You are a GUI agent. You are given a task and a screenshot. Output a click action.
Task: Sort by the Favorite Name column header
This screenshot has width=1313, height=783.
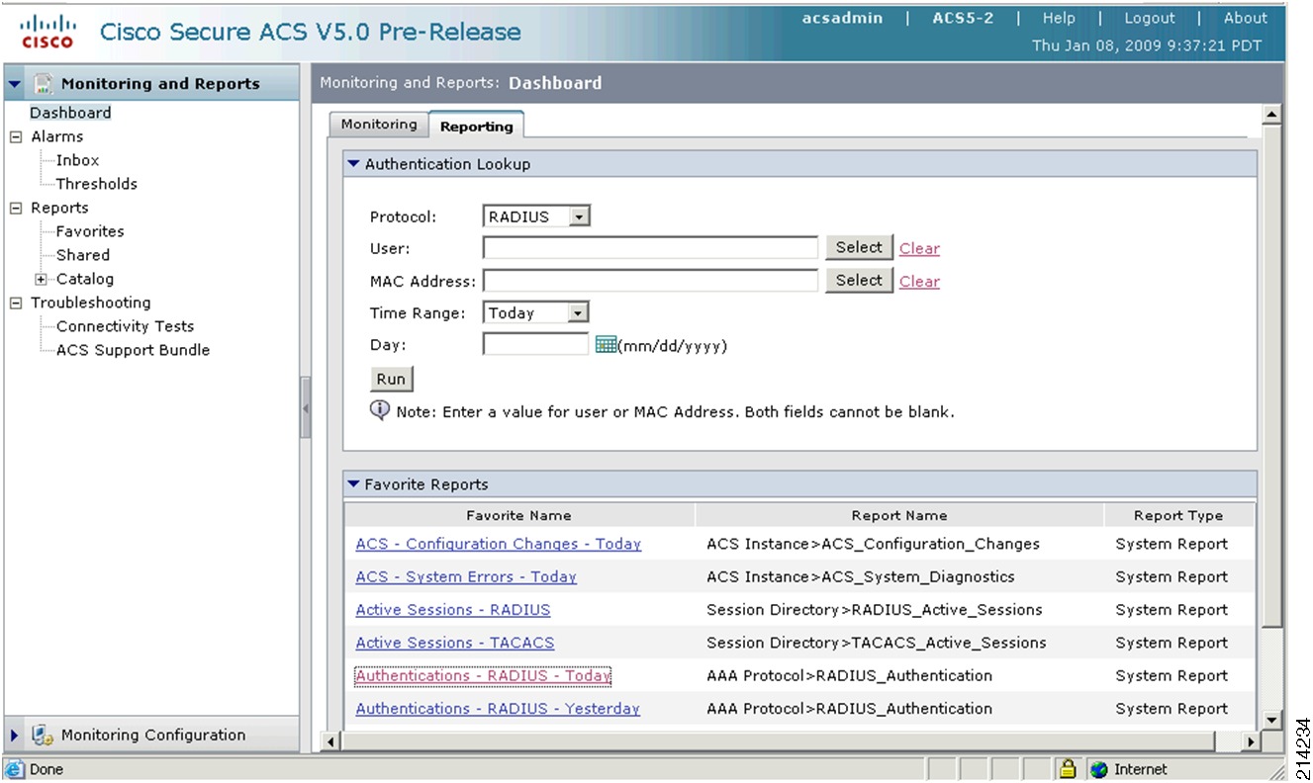[519, 515]
